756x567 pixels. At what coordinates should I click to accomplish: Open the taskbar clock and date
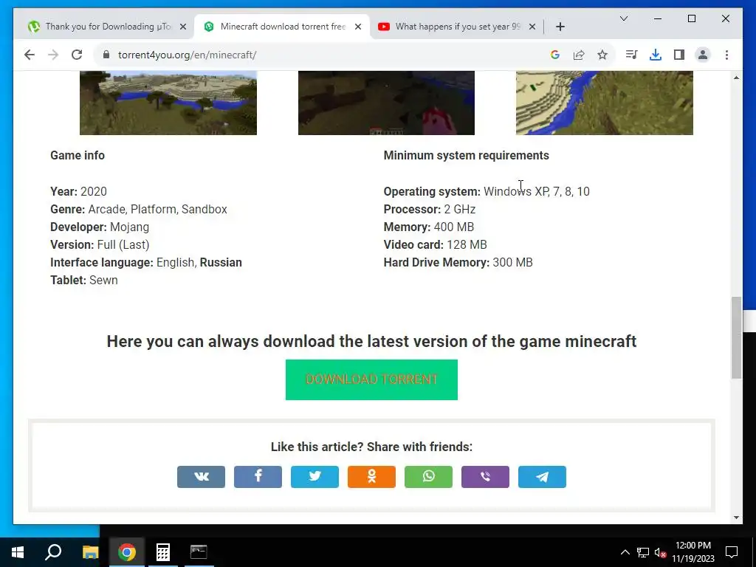693,552
